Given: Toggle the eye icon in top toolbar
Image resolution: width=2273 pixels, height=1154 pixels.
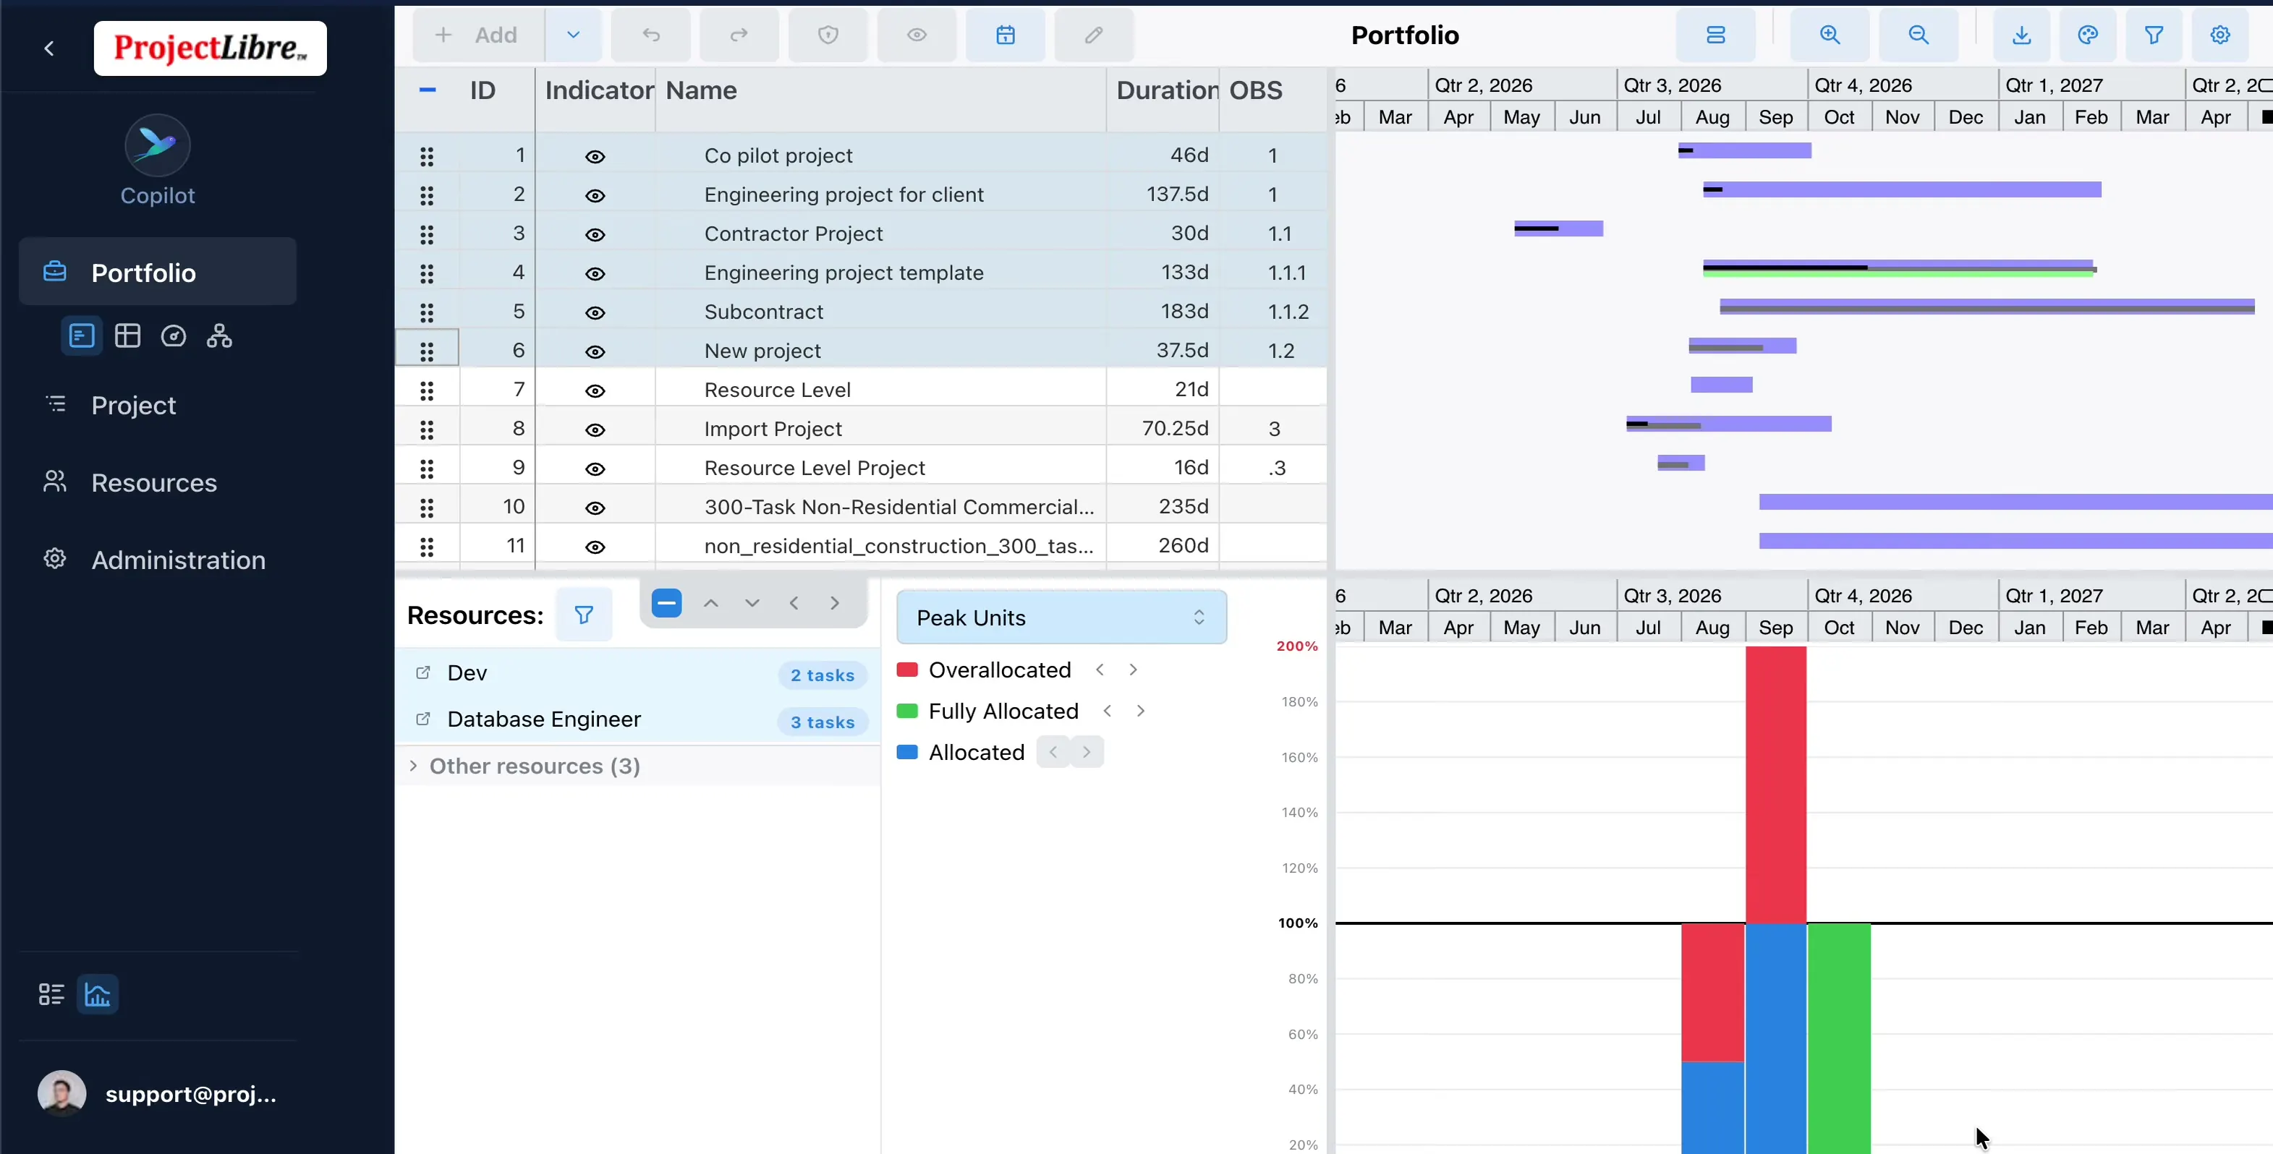Looking at the screenshot, I should tap(917, 35).
